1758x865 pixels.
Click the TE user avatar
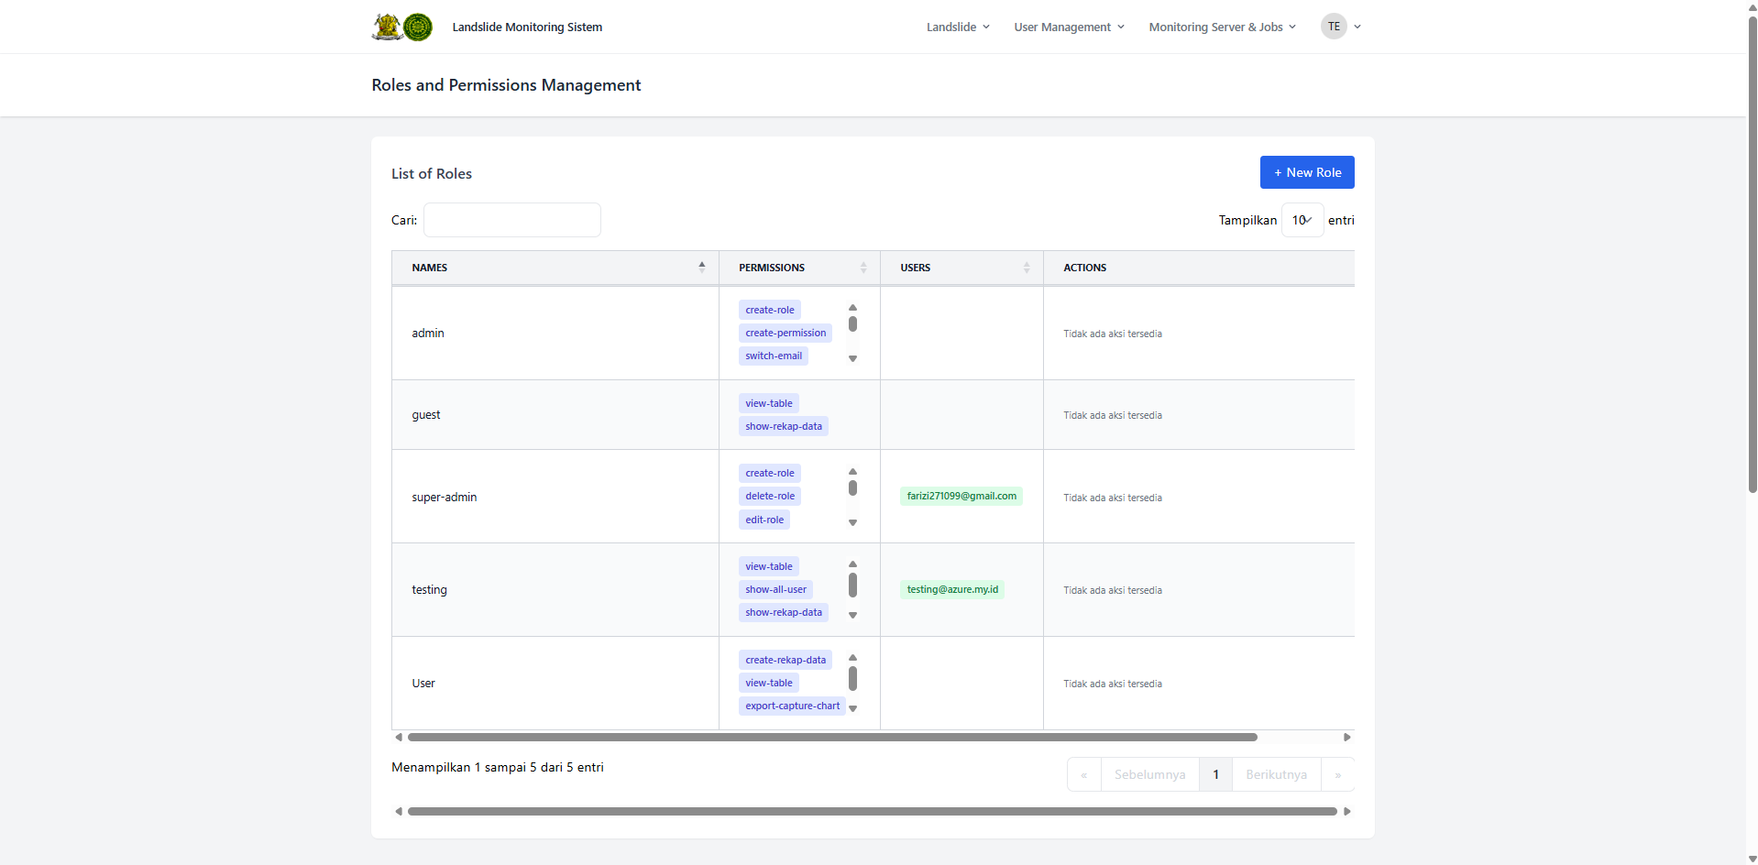tap(1334, 27)
